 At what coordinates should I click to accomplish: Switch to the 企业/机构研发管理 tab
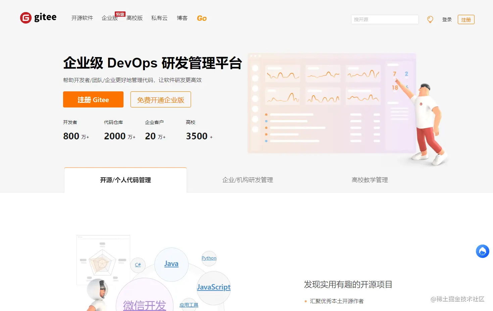coord(248,180)
